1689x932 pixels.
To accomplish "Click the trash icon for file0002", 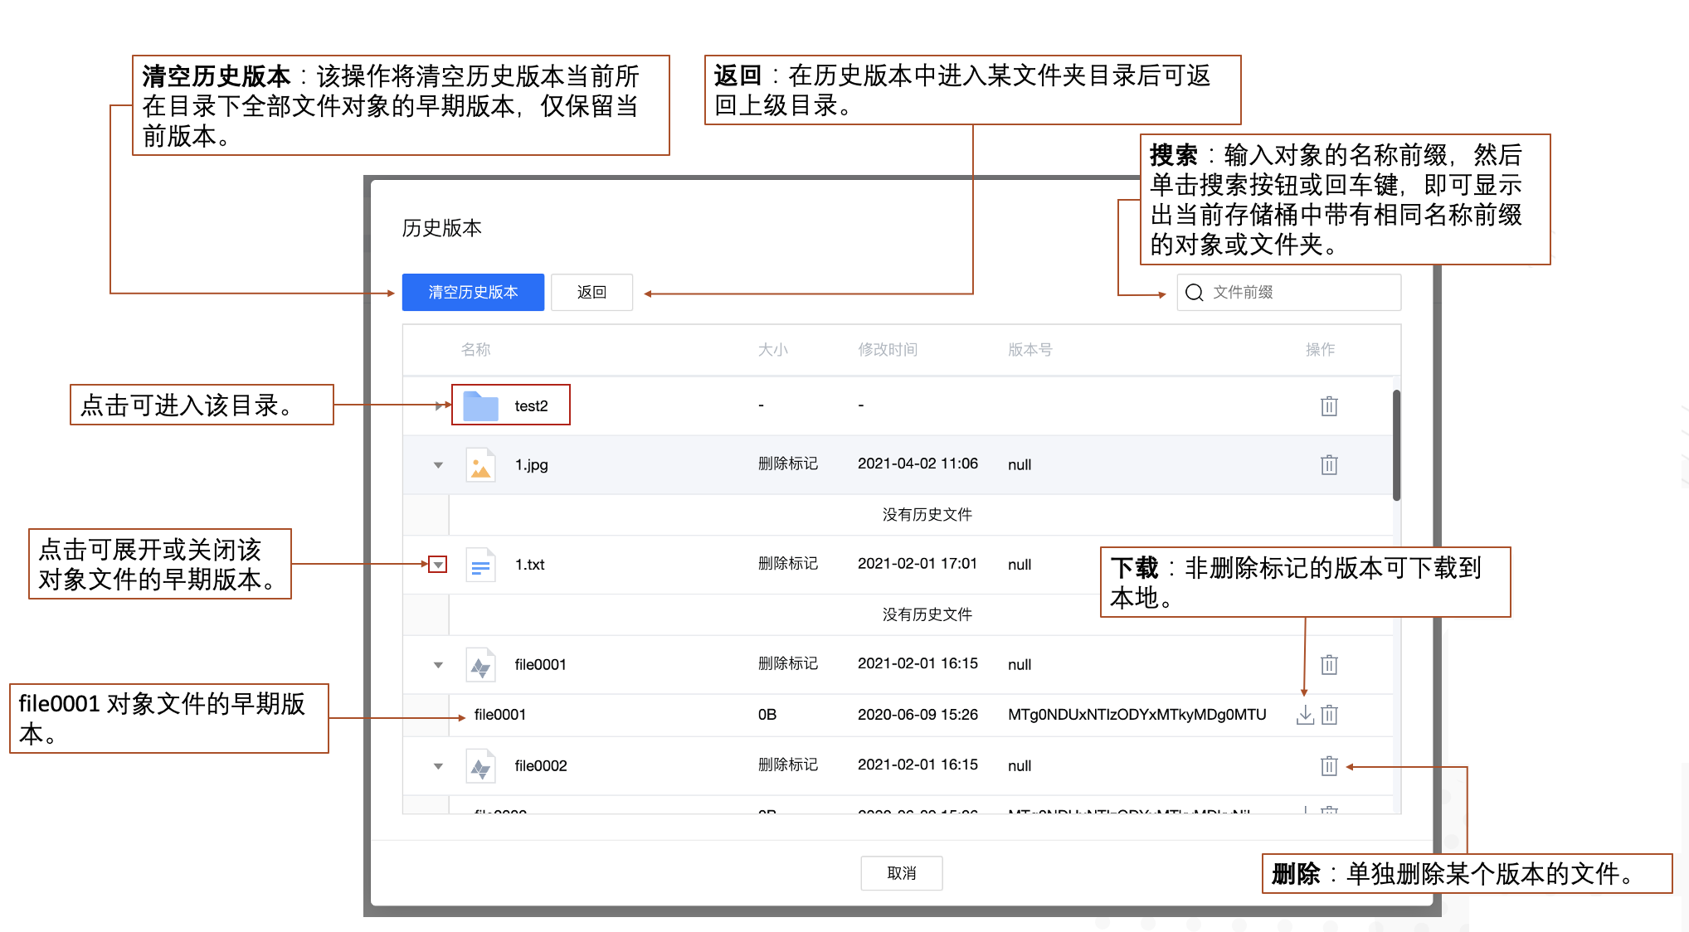I will 1328,765.
